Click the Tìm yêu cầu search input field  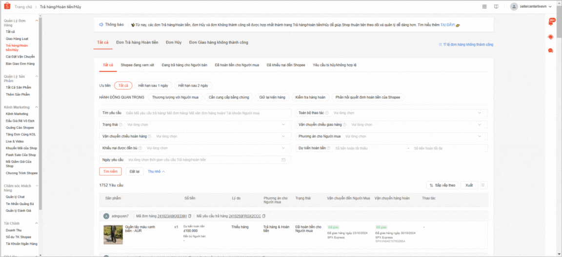[x=207, y=113]
